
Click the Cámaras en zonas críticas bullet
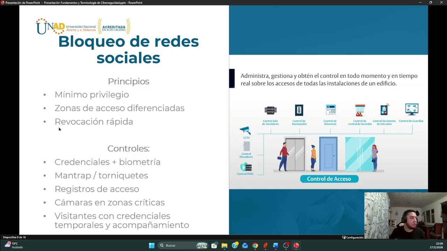(110, 203)
